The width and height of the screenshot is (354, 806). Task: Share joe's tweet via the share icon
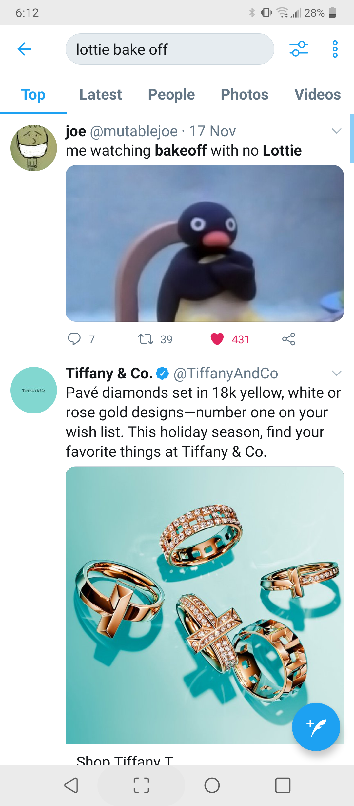click(x=288, y=339)
